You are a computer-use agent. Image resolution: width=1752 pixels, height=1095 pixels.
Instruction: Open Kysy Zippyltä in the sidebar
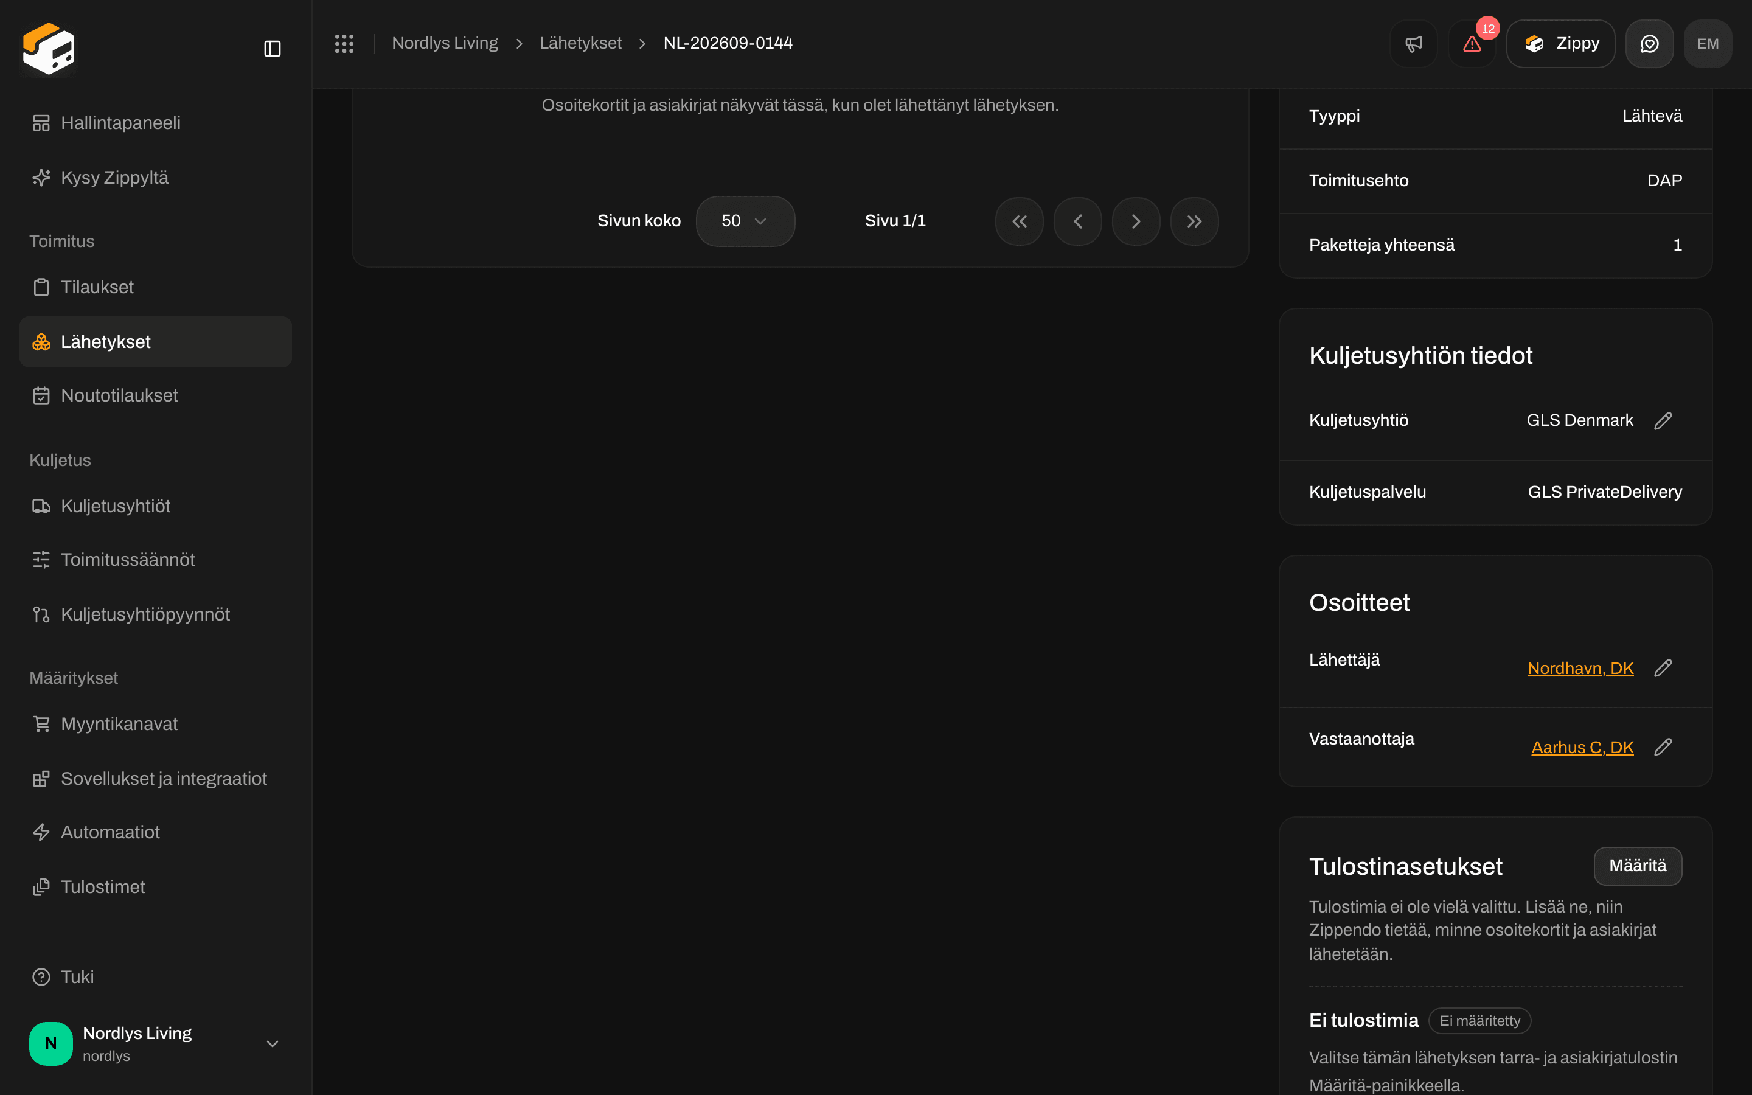pyautogui.click(x=156, y=178)
